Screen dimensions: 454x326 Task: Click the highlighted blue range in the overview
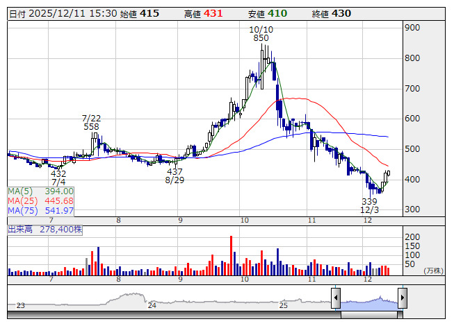pyautogui.click(x=369, y=303)
